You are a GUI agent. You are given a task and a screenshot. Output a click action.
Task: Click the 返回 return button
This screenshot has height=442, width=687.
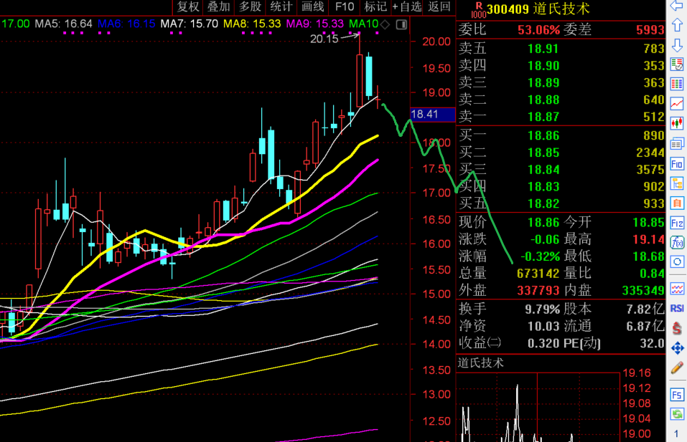click(x=439, y=7)
